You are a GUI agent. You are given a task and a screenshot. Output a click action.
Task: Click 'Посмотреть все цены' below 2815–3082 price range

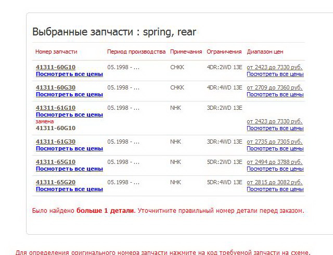(x=275, y=189)
